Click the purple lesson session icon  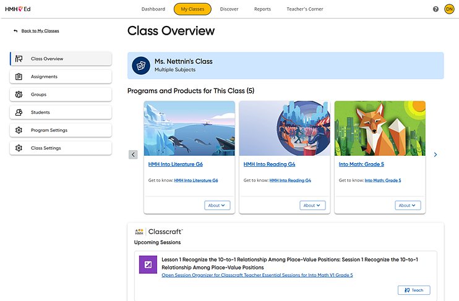[148, 265]
